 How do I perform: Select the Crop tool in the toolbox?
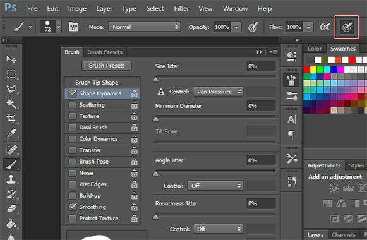coord(11,118)
